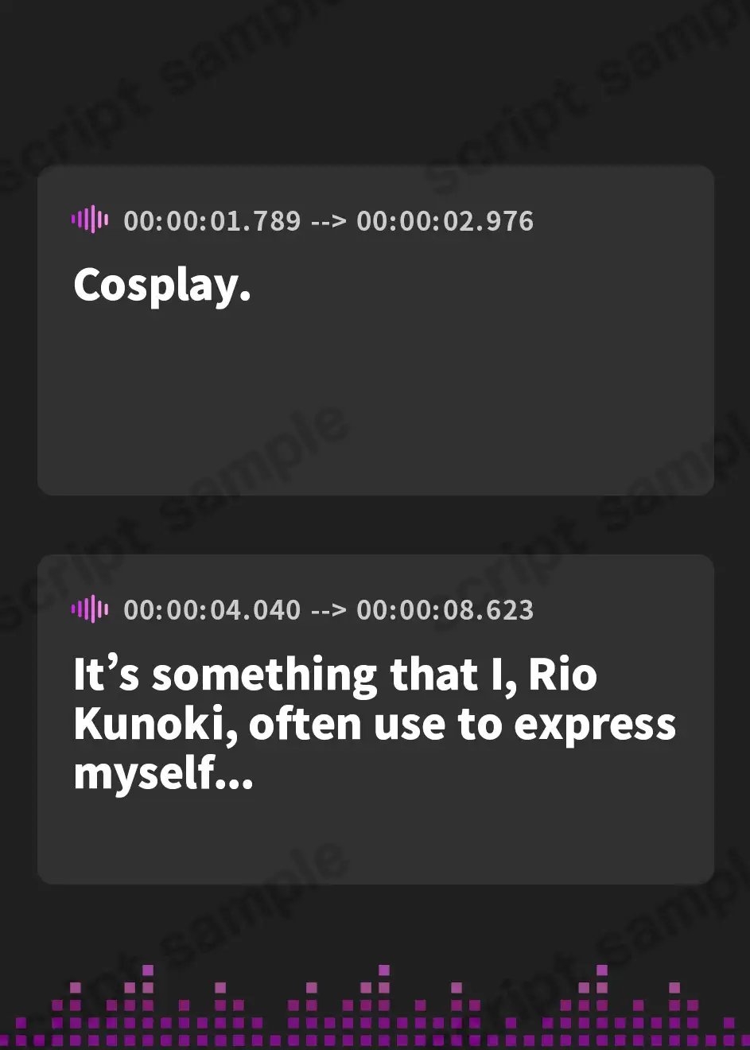Click the purple waveform icon beside 00:00:01.789
The width and height of the screenshot is (750, 1050).
89,220
